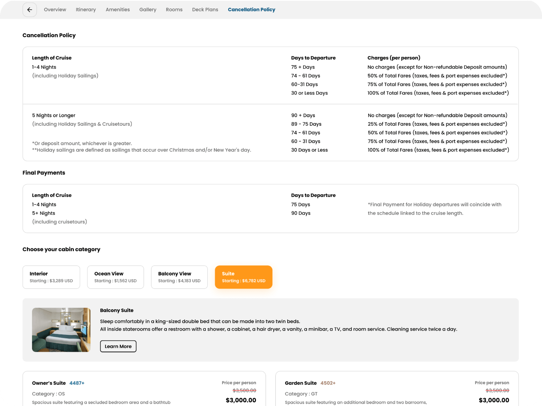Click the Owner's Suite 4487+ code

pos(77,383)
